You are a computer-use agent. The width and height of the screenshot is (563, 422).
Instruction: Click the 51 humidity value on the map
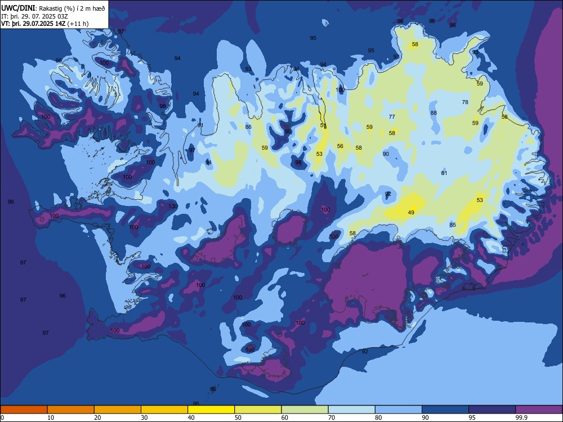(x=323, y=125)
